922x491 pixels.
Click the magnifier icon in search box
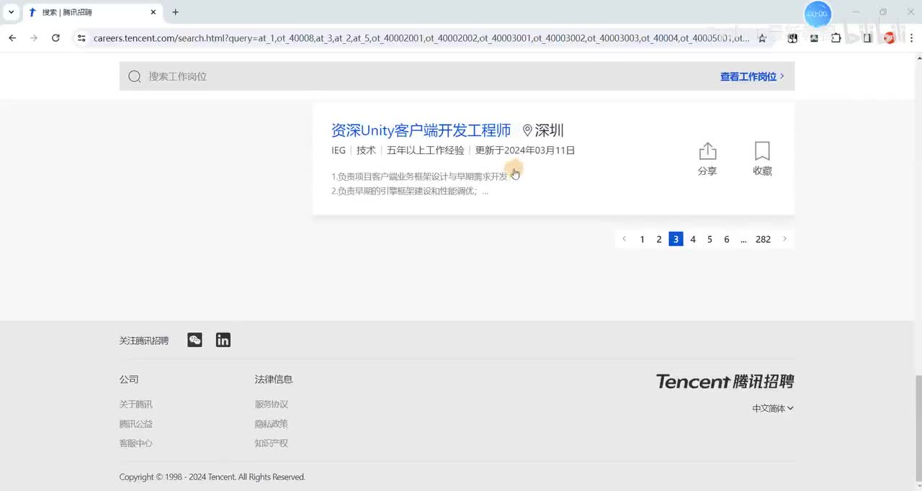[x=135, y=76]
